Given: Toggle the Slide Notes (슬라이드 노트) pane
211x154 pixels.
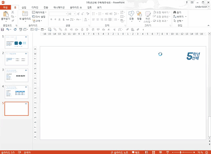Looking at the screenshot, I should (119, 152).
